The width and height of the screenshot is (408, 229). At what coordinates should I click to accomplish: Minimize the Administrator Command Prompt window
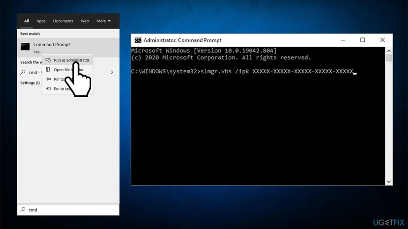[343, 40]
